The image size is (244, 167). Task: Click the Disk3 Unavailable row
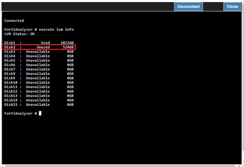[39, 52]
